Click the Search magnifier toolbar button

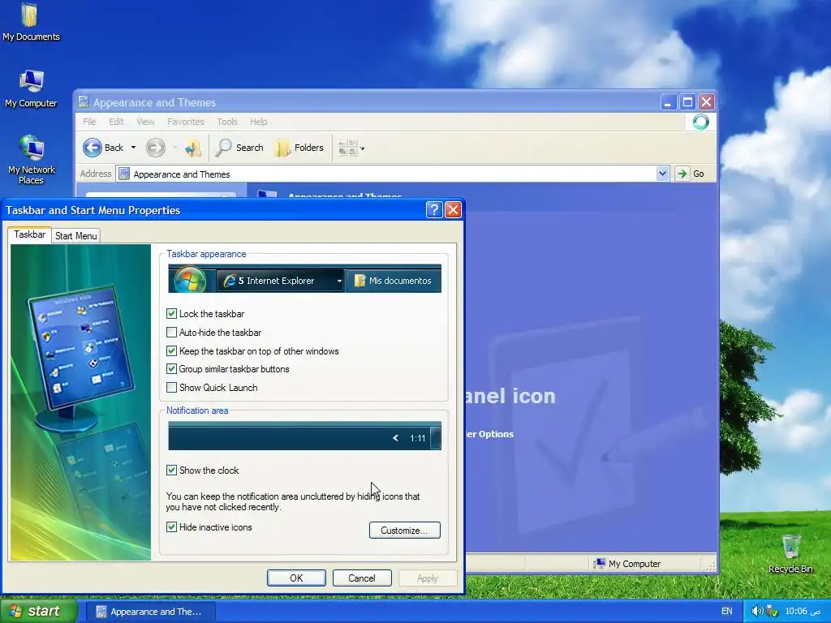(x=239, y=148)
